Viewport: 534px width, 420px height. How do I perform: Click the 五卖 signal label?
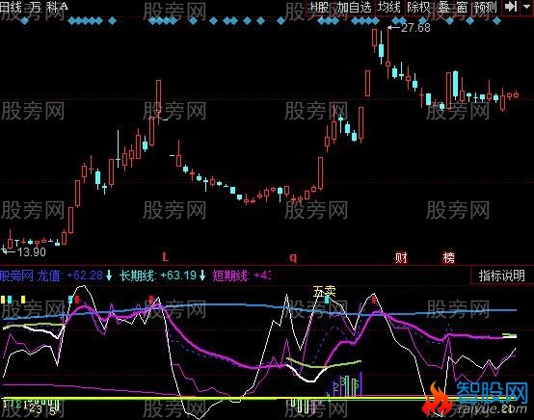coord(324,291)
